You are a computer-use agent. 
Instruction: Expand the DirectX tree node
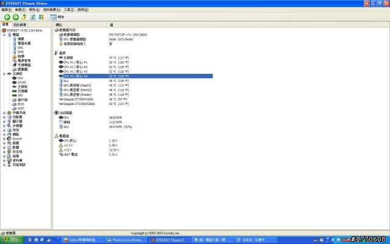[x=4, y=138]
